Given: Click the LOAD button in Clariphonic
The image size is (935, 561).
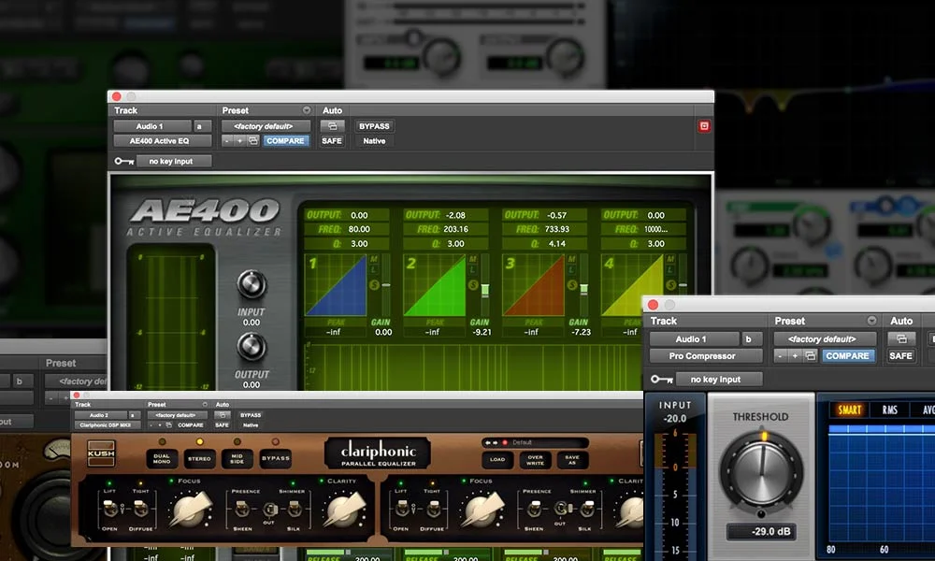Looking at the screenshot, I should click(498, 460).
